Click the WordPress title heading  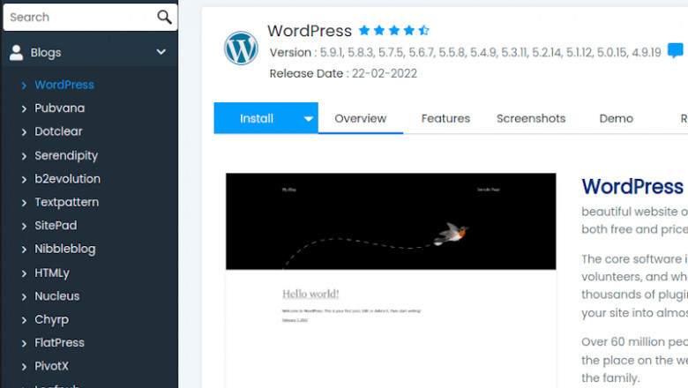point(310,31)
